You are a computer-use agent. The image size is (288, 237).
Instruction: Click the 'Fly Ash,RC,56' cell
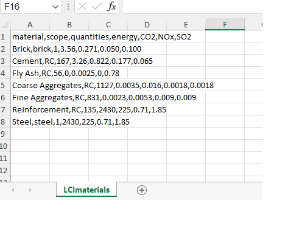[x=30, y=73]
